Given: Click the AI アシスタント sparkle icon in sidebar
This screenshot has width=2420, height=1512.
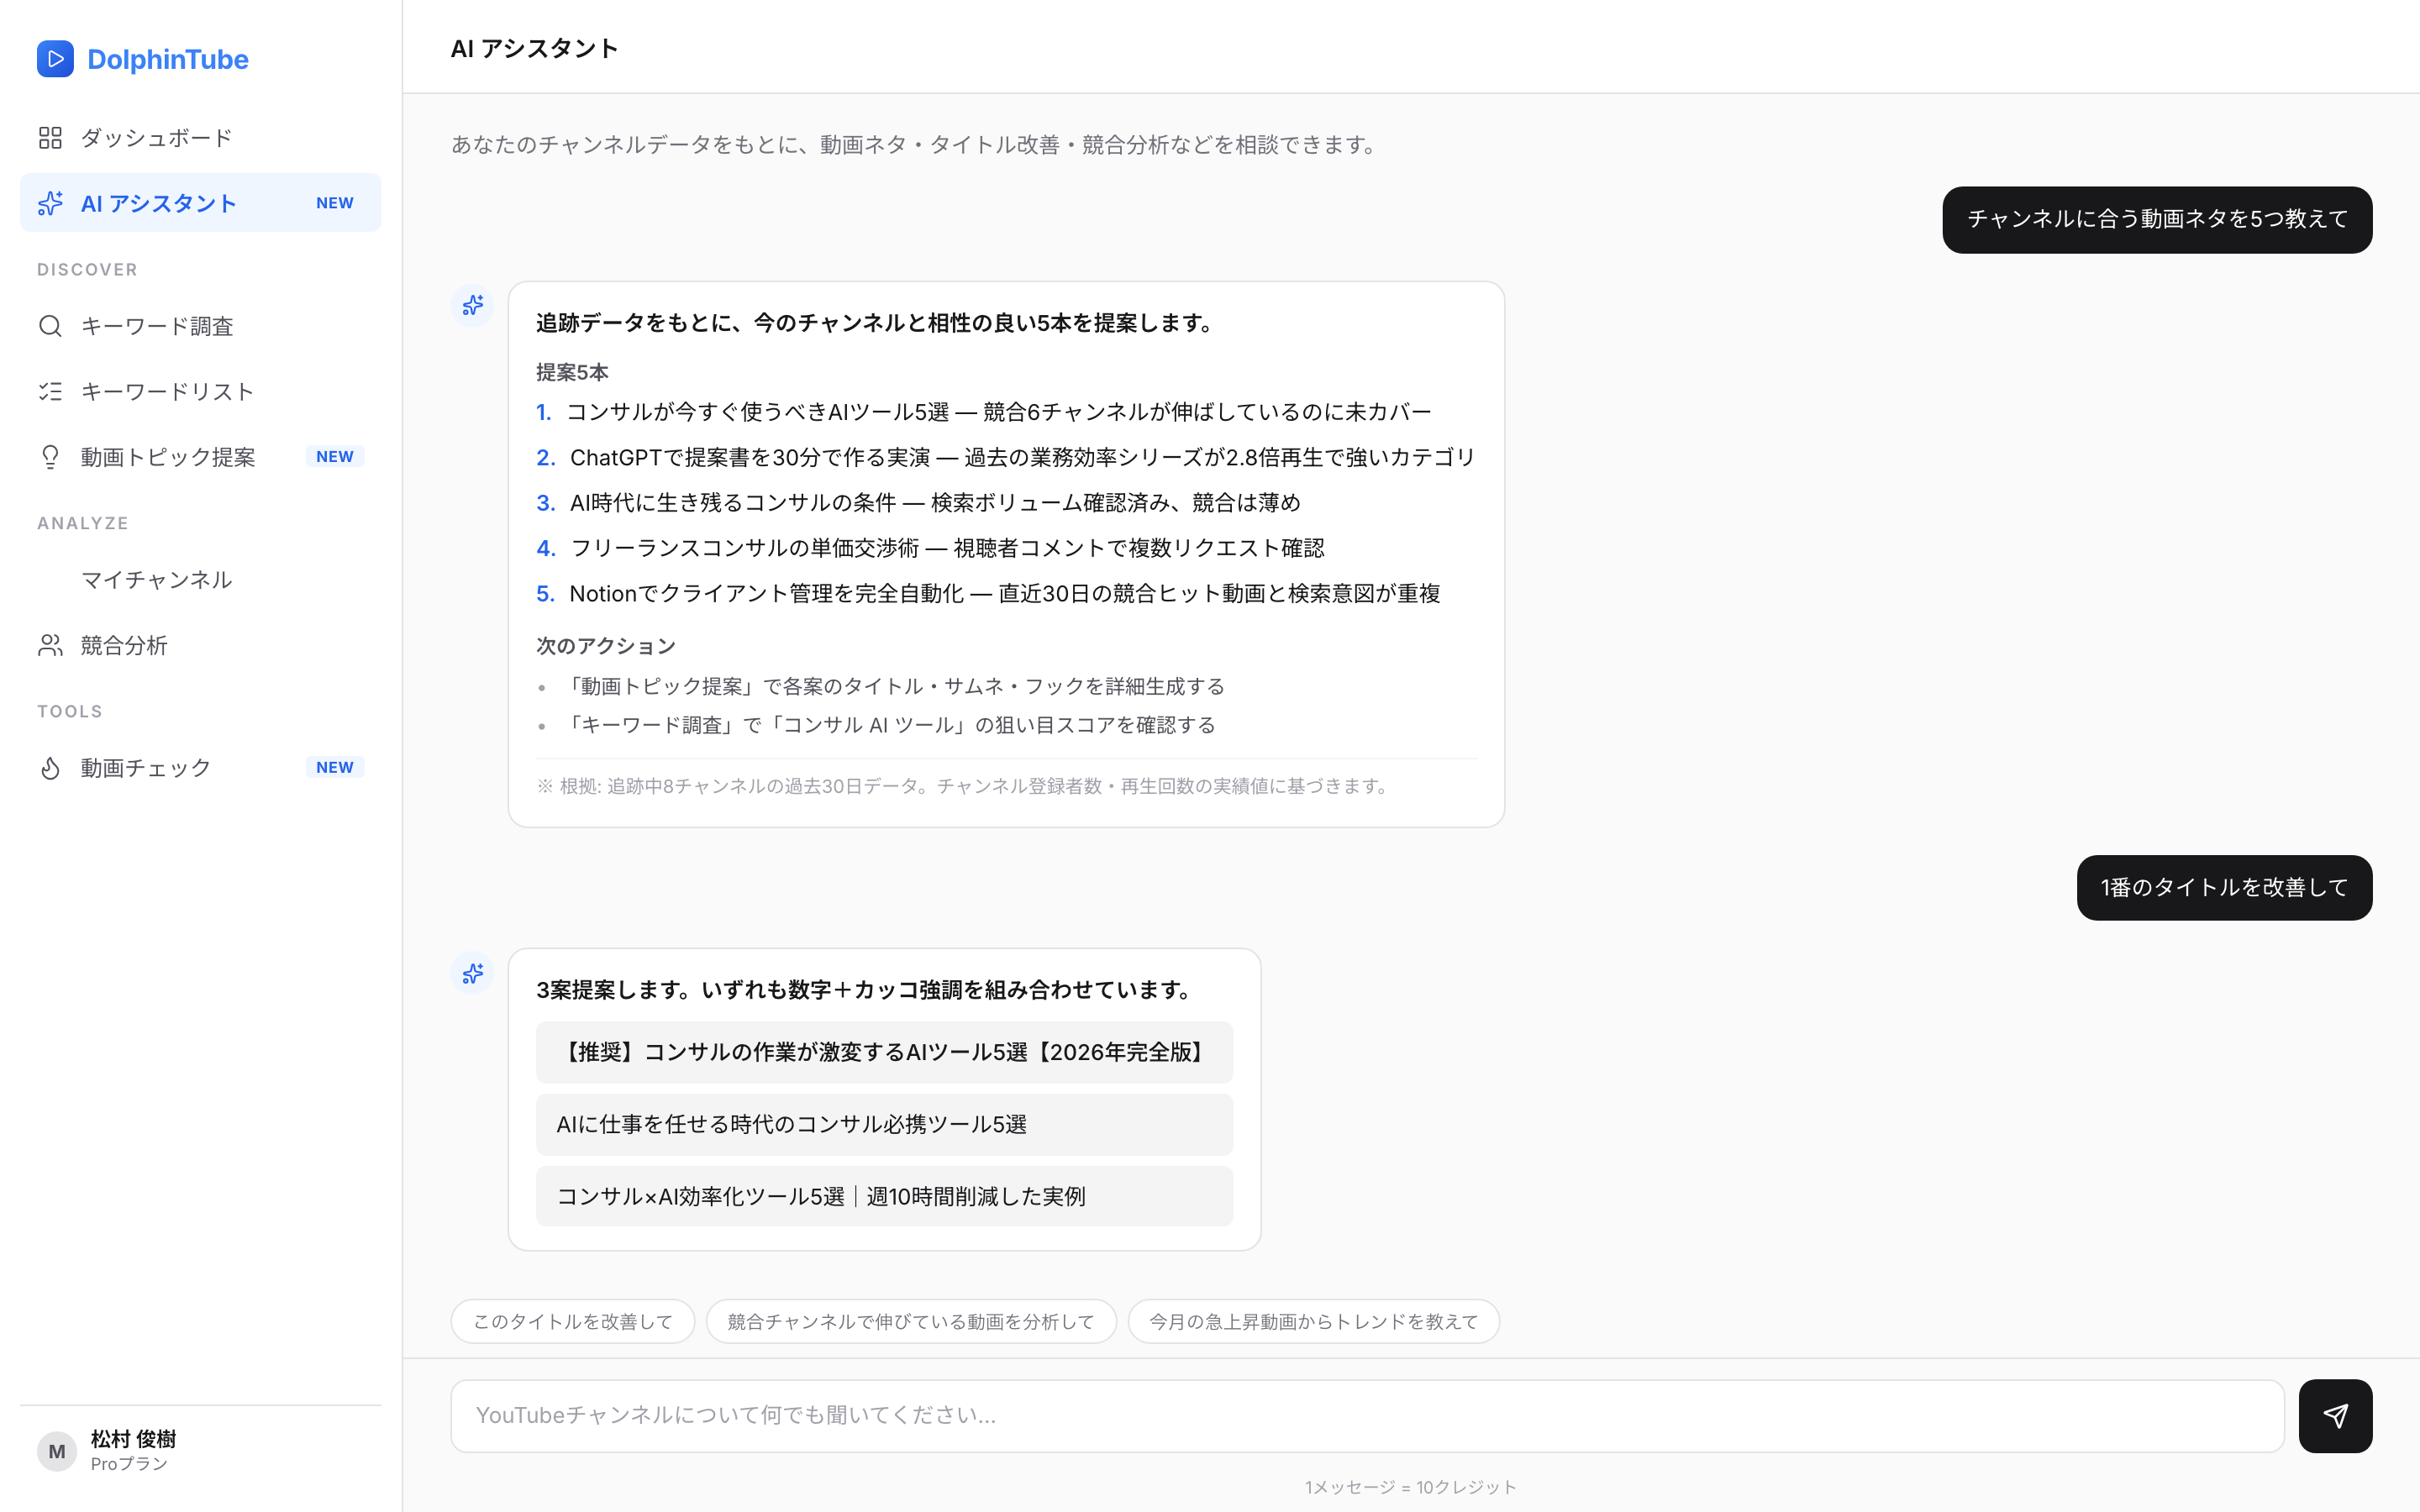Looking at the screenshot, I should (50, 203).
